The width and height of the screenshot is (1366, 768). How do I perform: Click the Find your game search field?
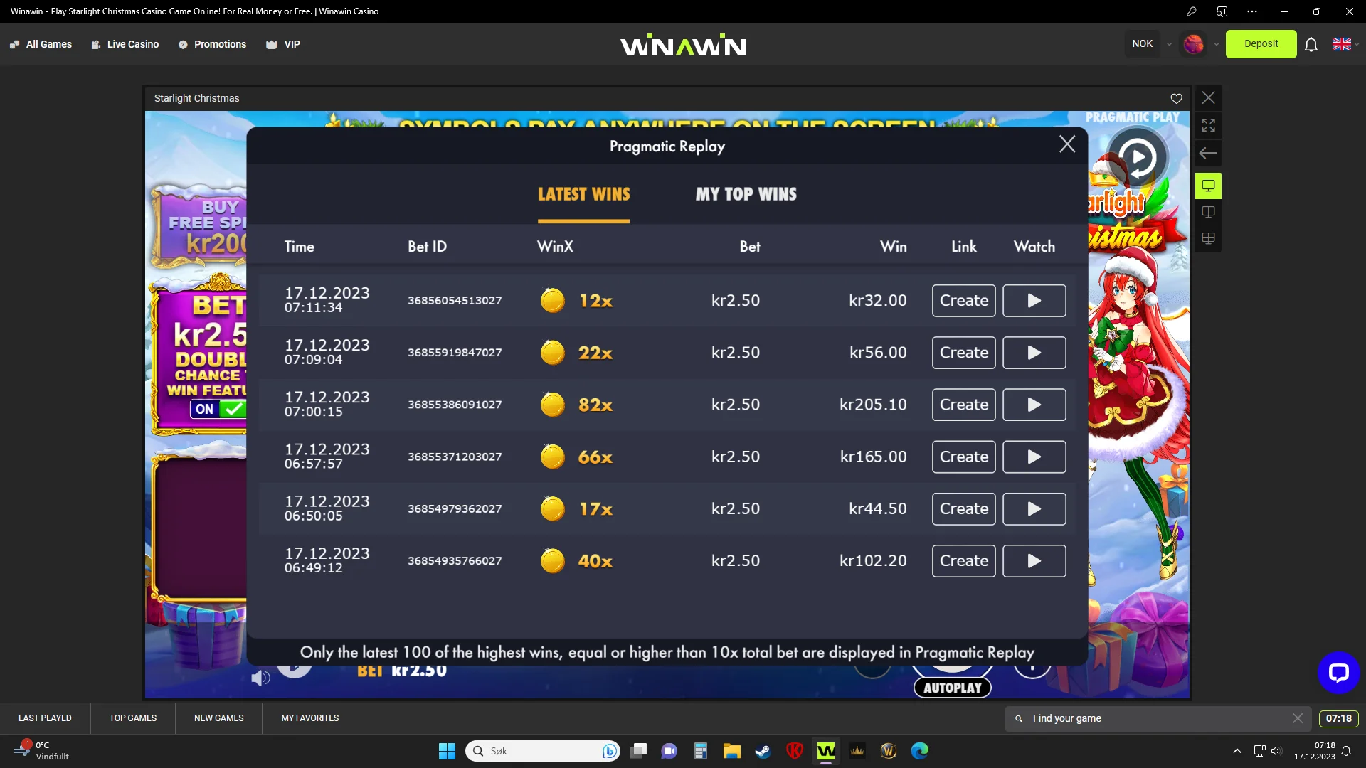(x=1157, y=719)
